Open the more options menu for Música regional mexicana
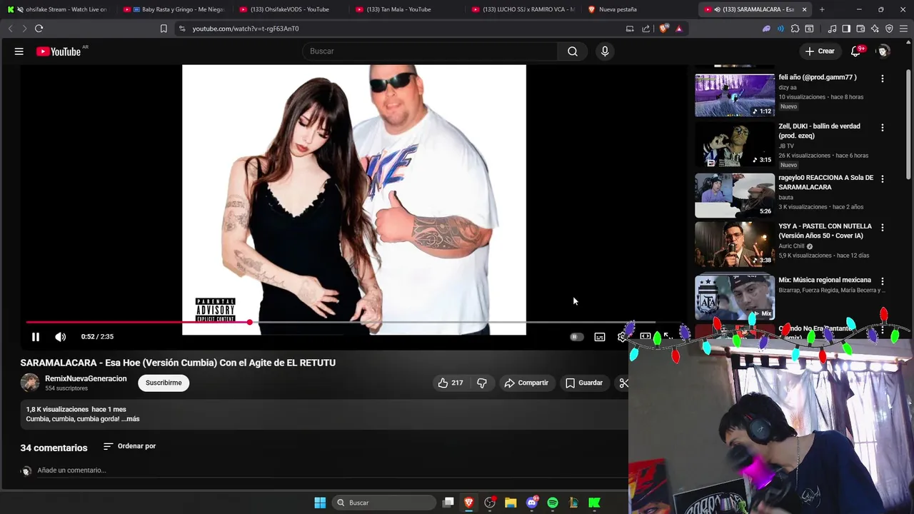 click(x=883, y=281)
